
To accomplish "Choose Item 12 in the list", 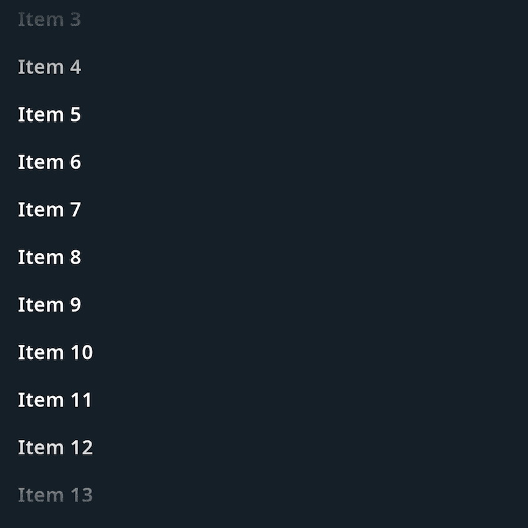I will click(x=55, y=448).
